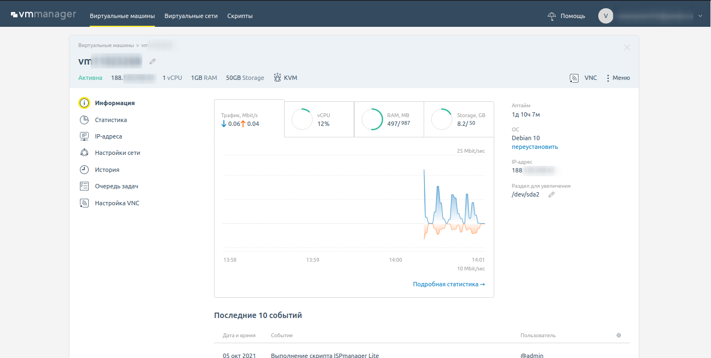This screenshot has height=358, width=711.
Task: Open events table settings gear
Action: 618,335
